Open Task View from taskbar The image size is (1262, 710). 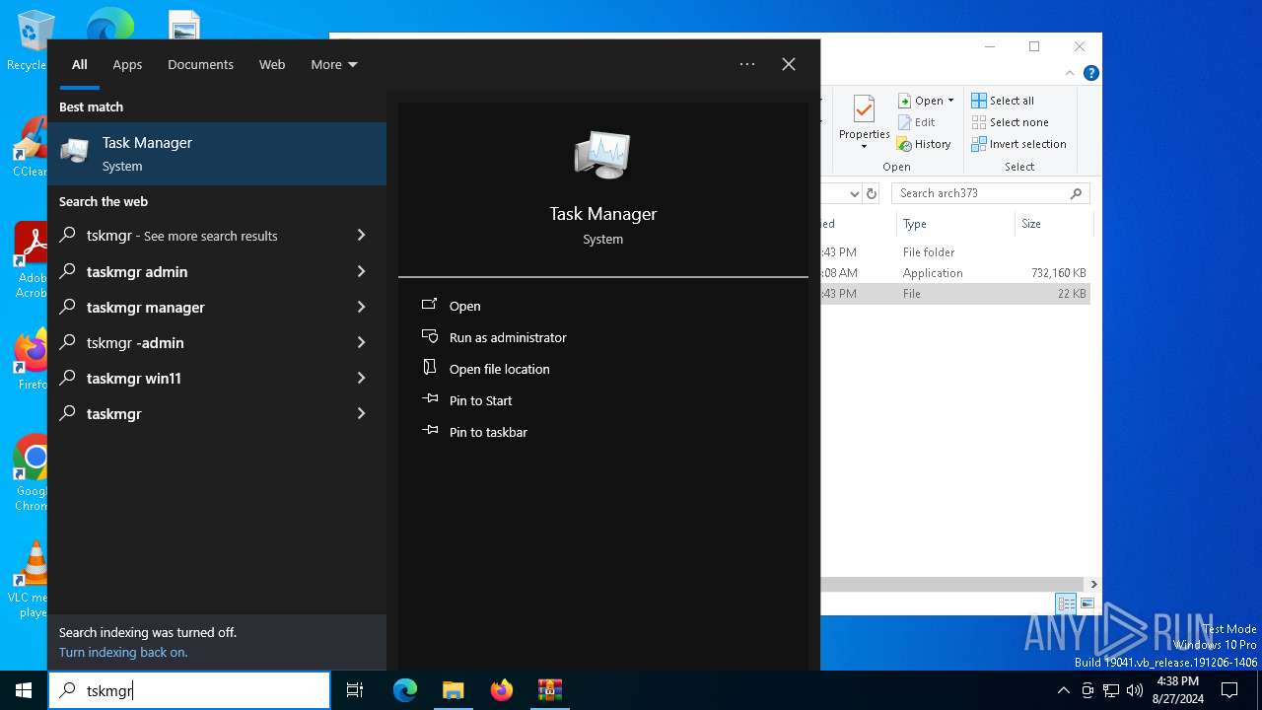[x=355, y=690]
